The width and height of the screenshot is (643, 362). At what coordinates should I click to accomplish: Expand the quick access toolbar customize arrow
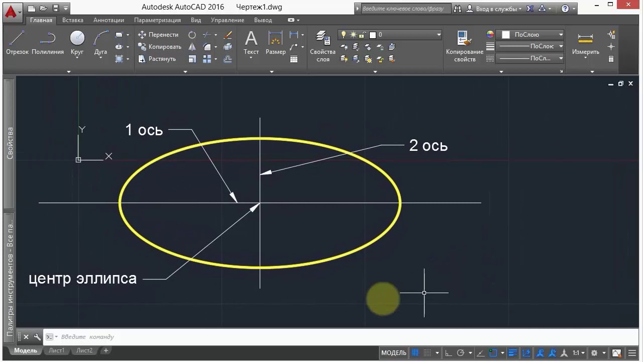click(x=66, y=9)
